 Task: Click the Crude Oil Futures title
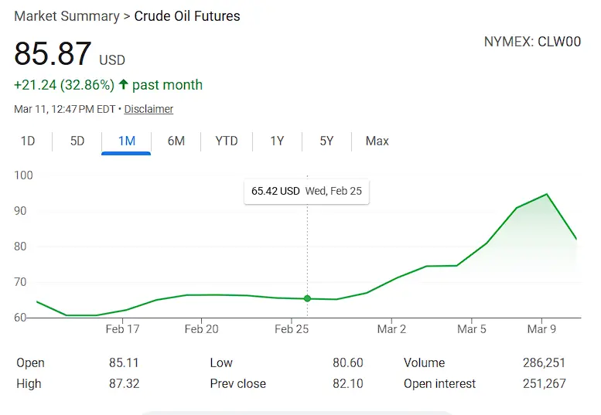point(187,16)
